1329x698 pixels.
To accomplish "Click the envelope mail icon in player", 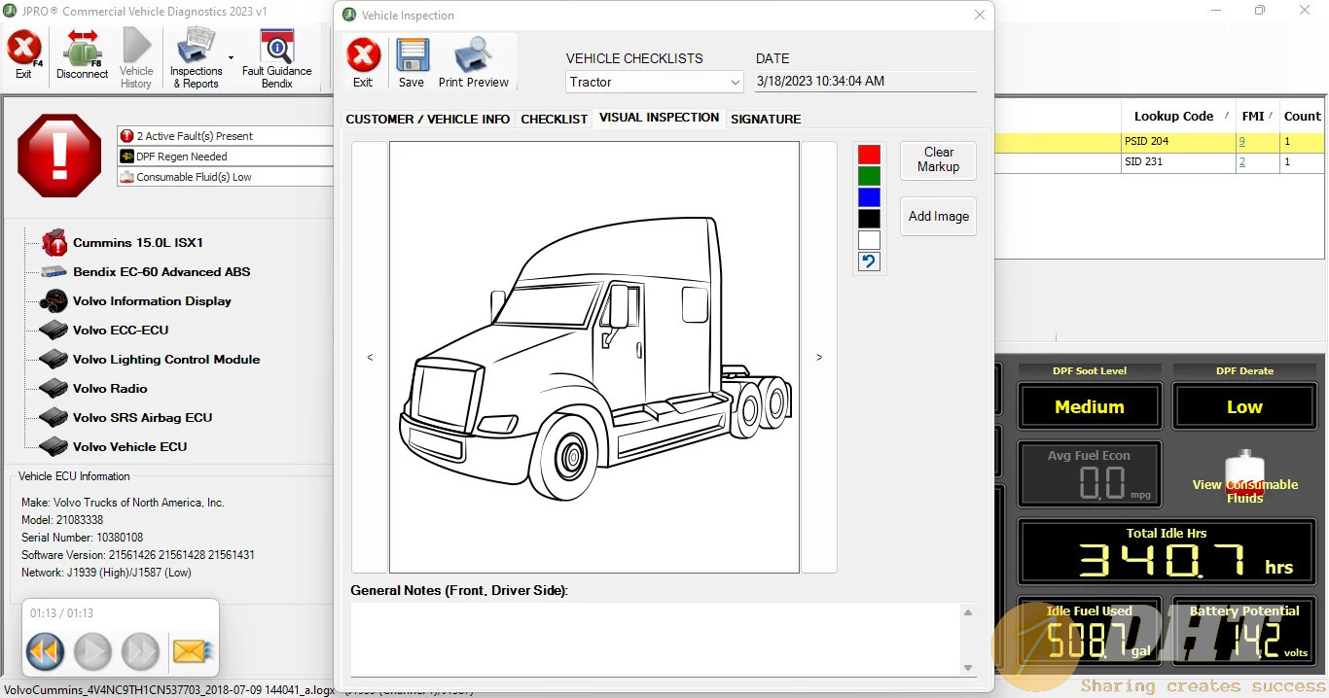I will coord(192,650).
